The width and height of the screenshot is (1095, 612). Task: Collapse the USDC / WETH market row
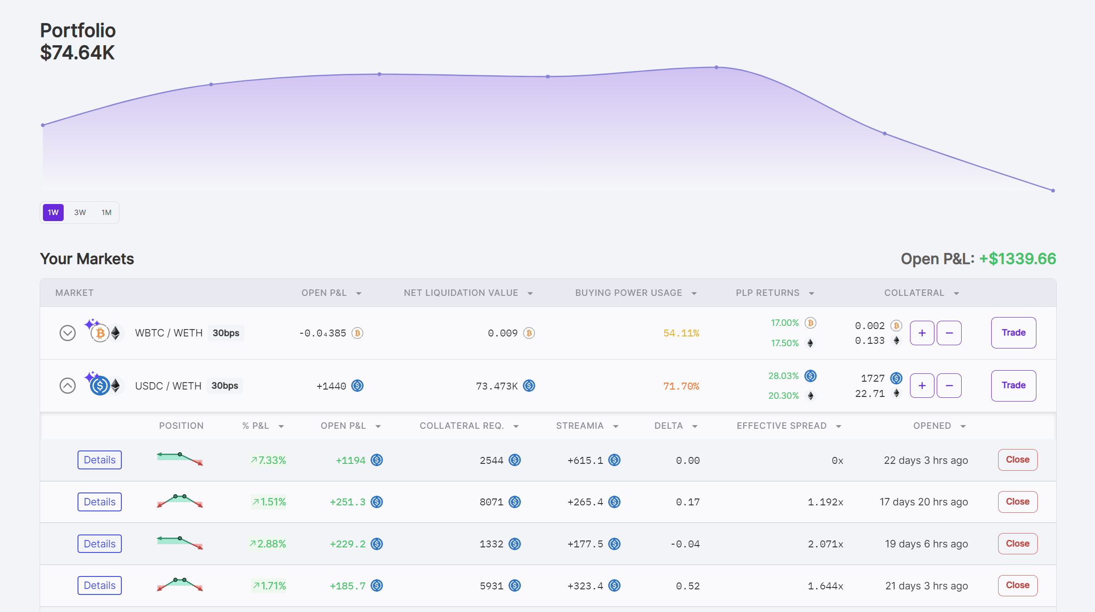point(67,385)
